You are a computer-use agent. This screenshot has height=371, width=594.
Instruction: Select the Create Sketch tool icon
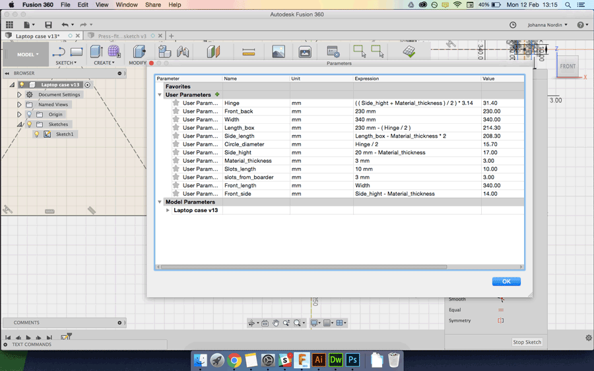coord(59,52)
